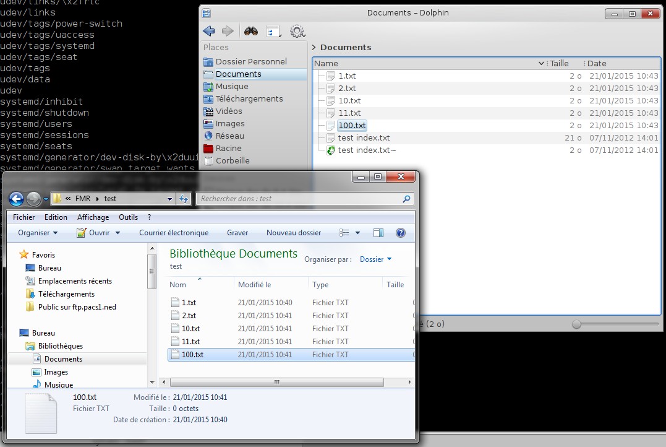Open Dolphin view mode icon
The width and height of the screenshot is (666, 447).
[273, 31]
